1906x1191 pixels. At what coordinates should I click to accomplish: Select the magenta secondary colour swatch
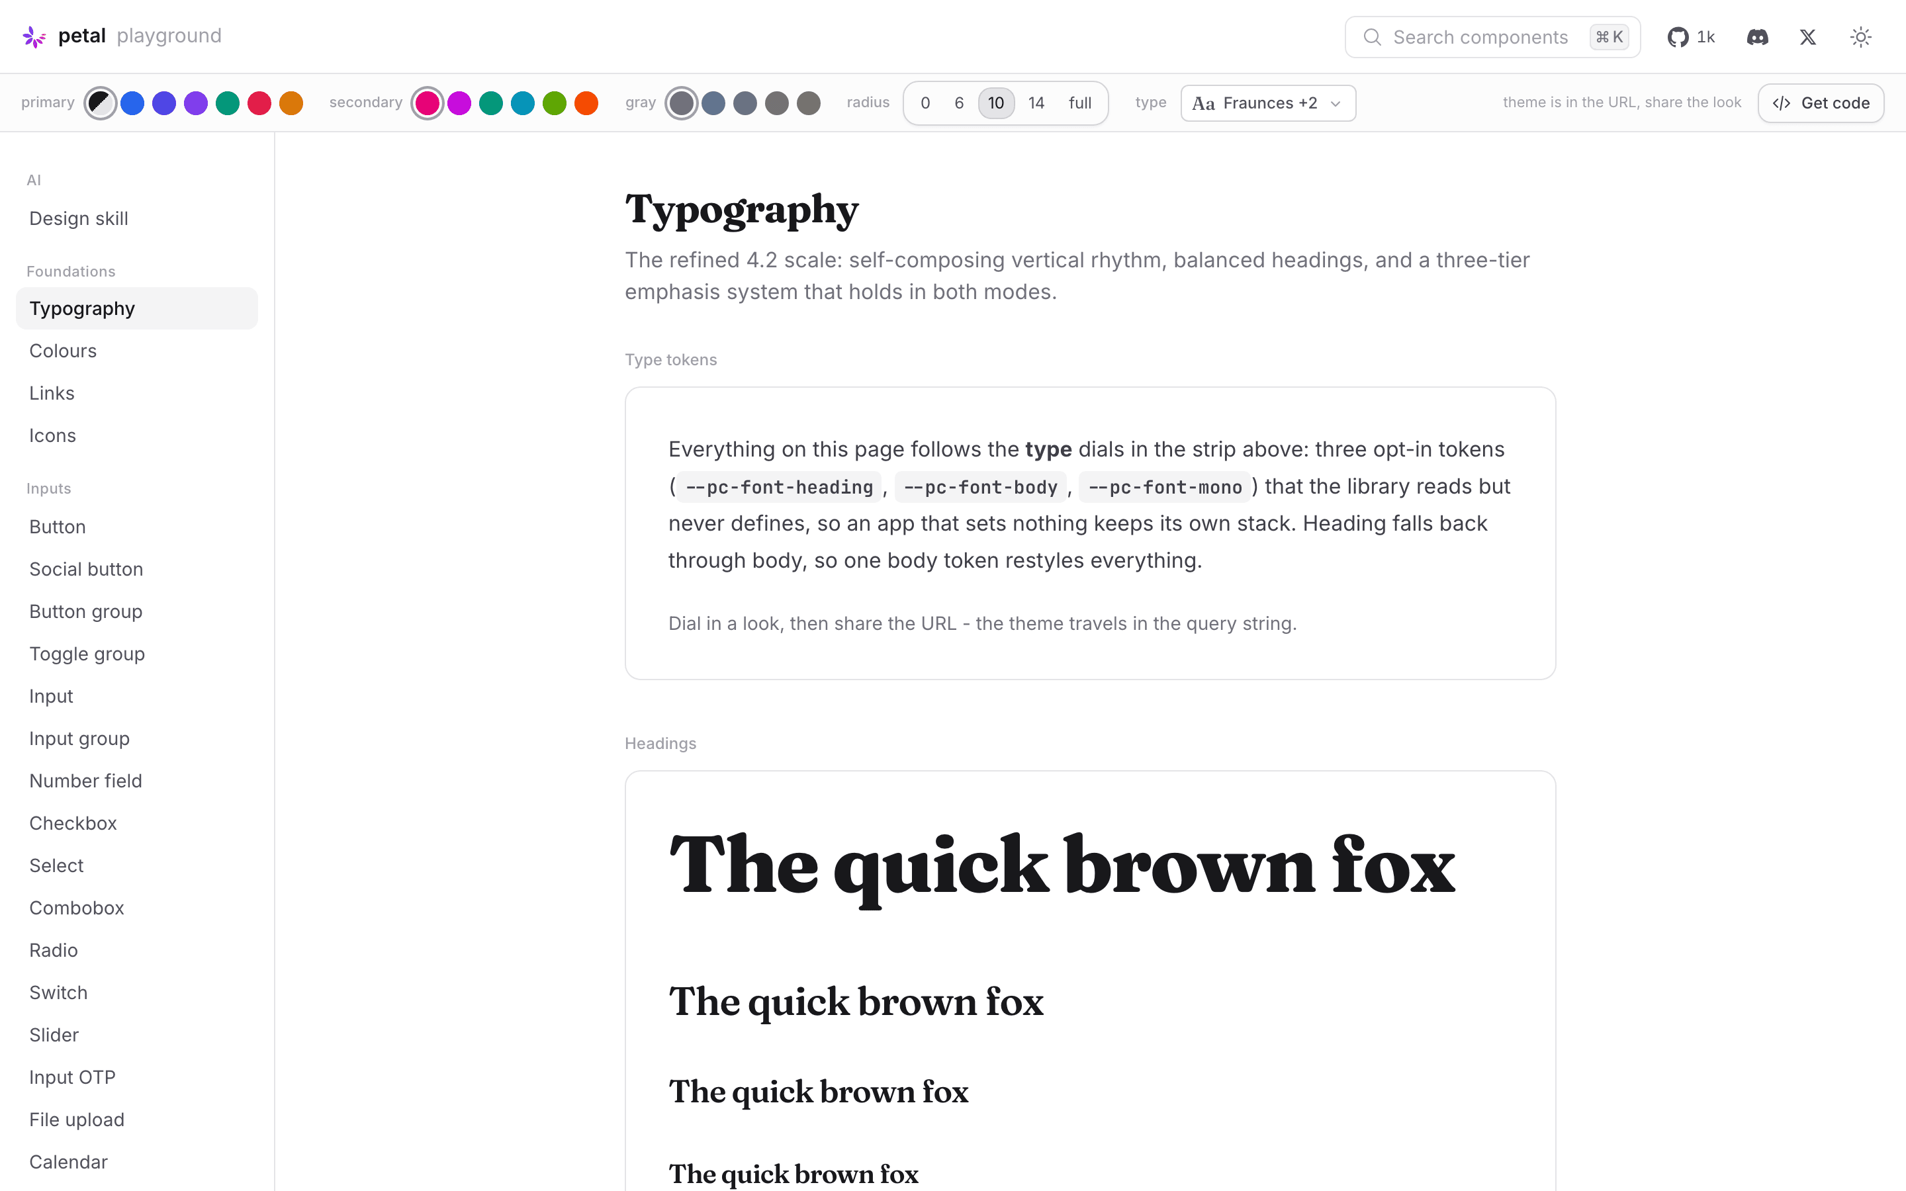459,103
